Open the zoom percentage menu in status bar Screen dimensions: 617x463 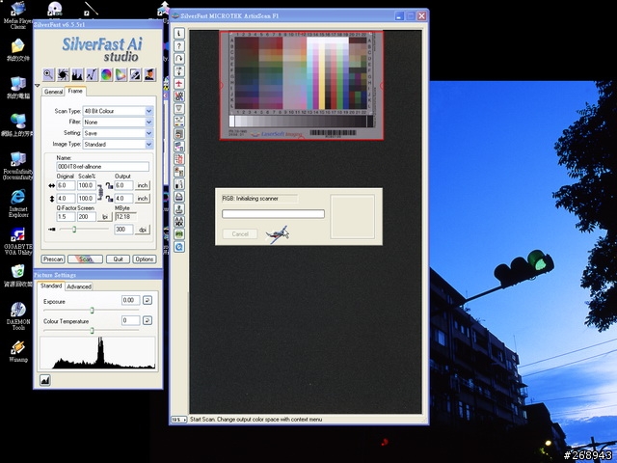tap(178, 420)
